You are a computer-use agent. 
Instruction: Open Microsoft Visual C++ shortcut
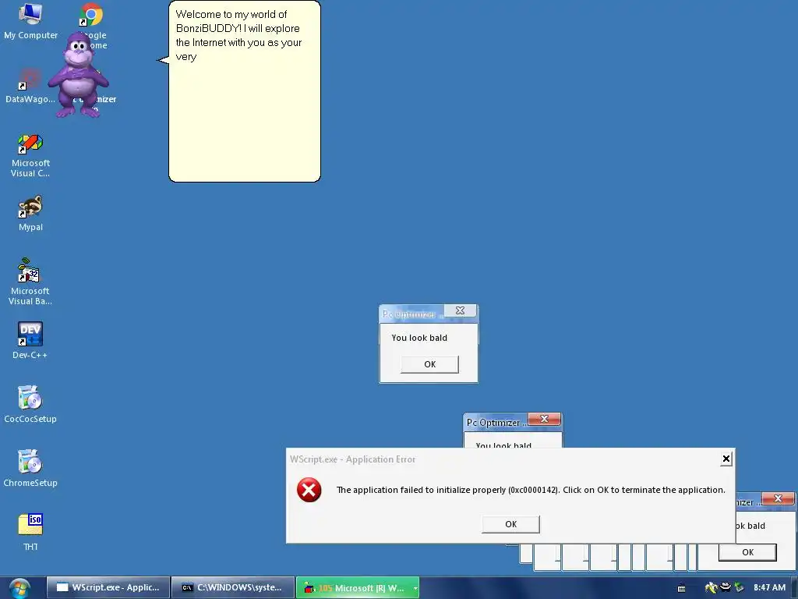click(30, 155)
